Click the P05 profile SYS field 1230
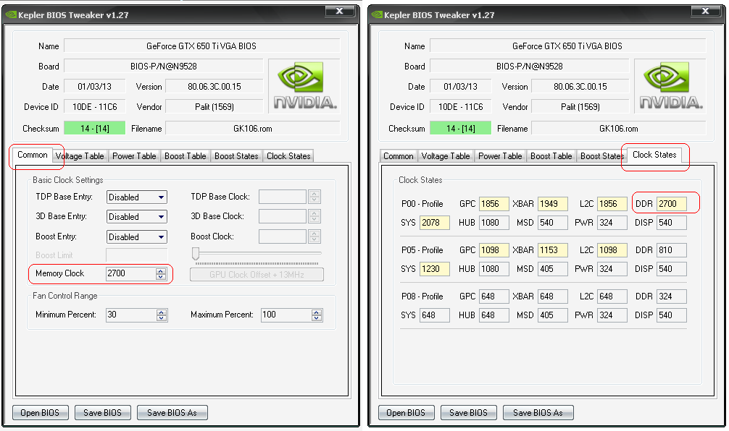Screen dimensions: 729x431 [435, 268]
